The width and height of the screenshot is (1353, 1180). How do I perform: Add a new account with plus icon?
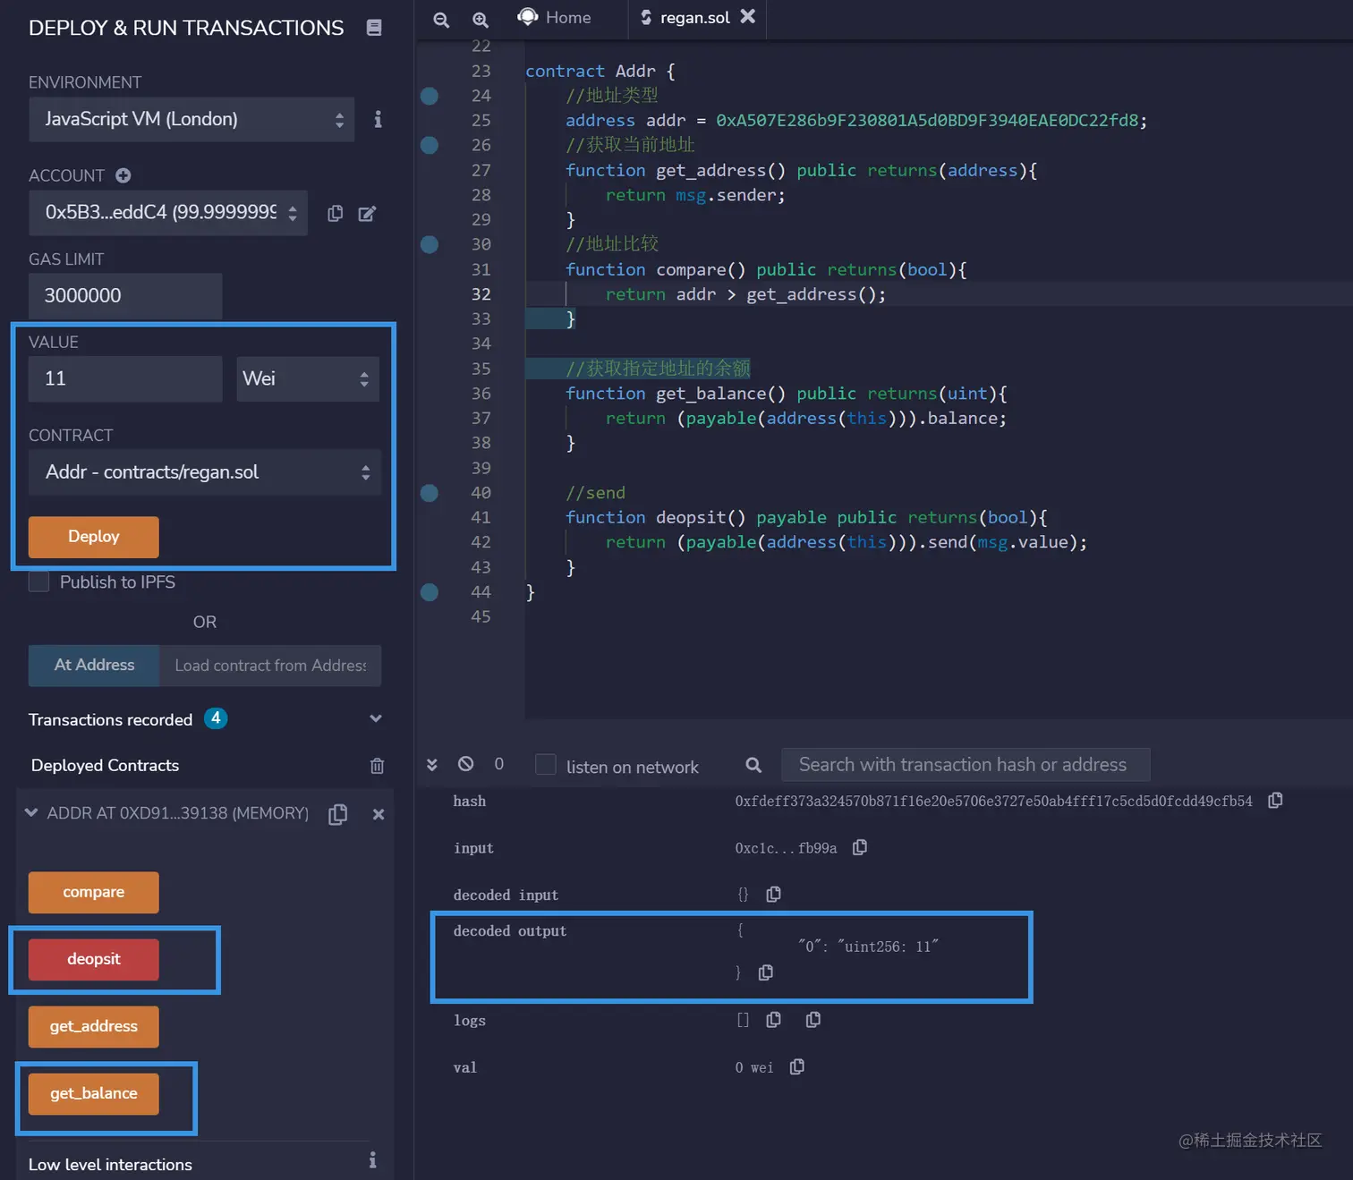tap(123, 175)
